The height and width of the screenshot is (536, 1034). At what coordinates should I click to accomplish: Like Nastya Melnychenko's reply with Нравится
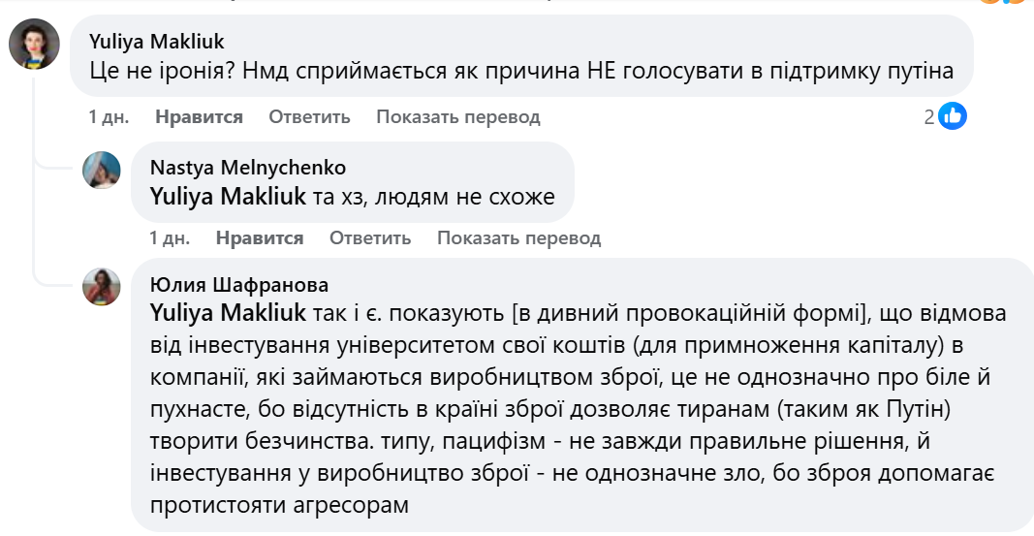[x=260, y=237]
